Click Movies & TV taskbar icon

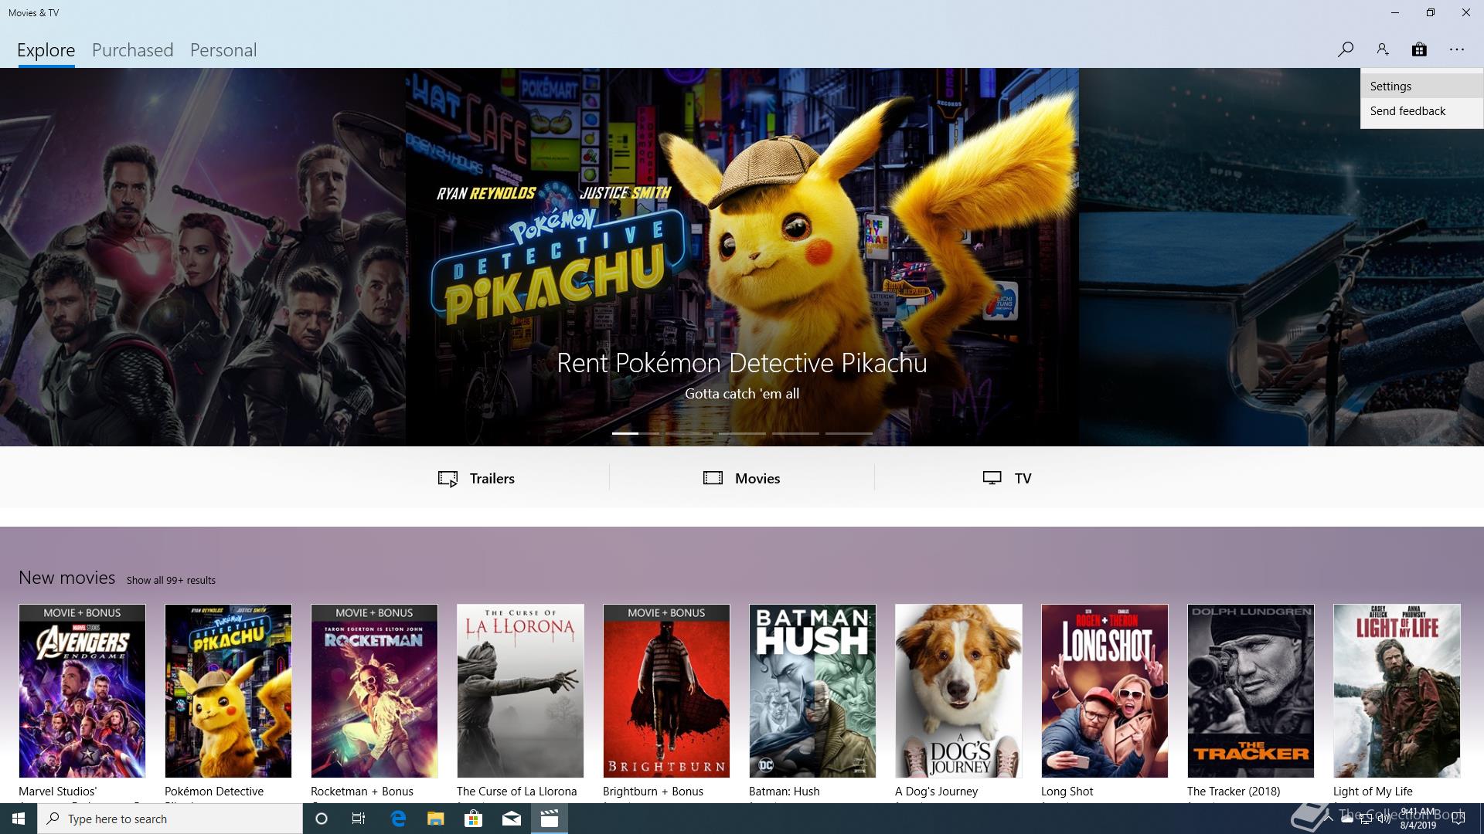coord(550,819)
